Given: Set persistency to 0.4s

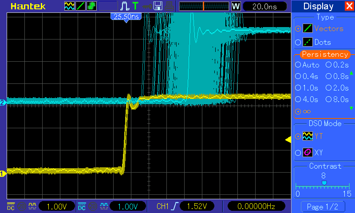Looking at the screenshot, I should coord(298,76).
